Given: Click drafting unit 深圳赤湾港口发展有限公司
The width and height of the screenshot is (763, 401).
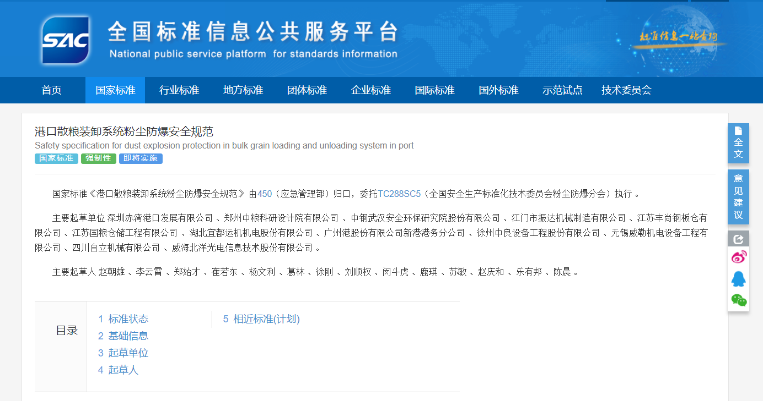Looking at the screenshot, I should point(160,218).
